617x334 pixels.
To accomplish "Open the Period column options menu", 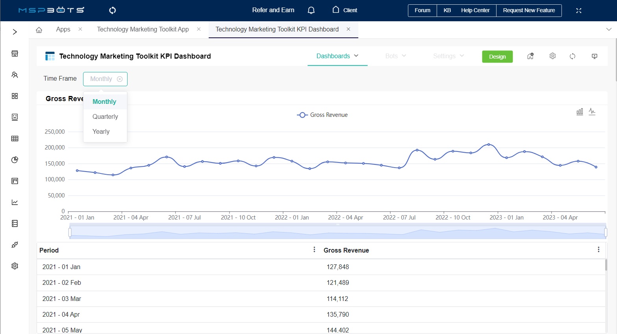I will pyautogui.click(x=314, y=249).
